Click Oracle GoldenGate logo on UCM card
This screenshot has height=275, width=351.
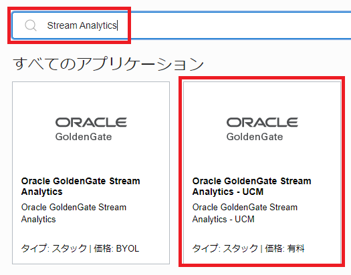click(x=262, y=129)
